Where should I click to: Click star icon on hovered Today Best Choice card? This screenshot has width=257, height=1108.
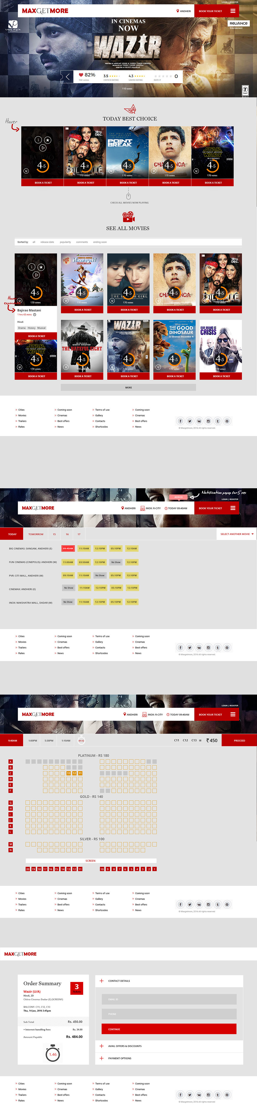(48, 140)
